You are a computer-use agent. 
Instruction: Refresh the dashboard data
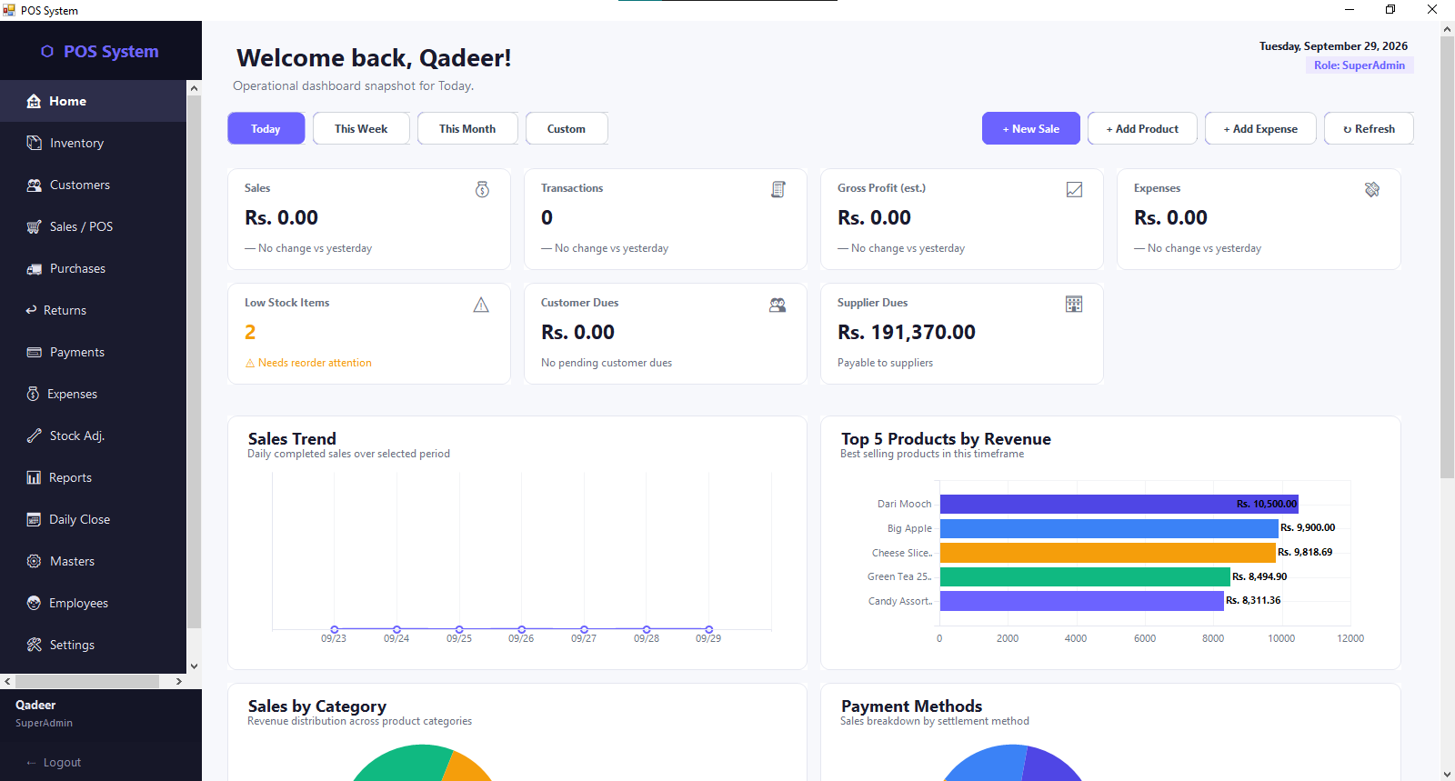click(1369, 128)
